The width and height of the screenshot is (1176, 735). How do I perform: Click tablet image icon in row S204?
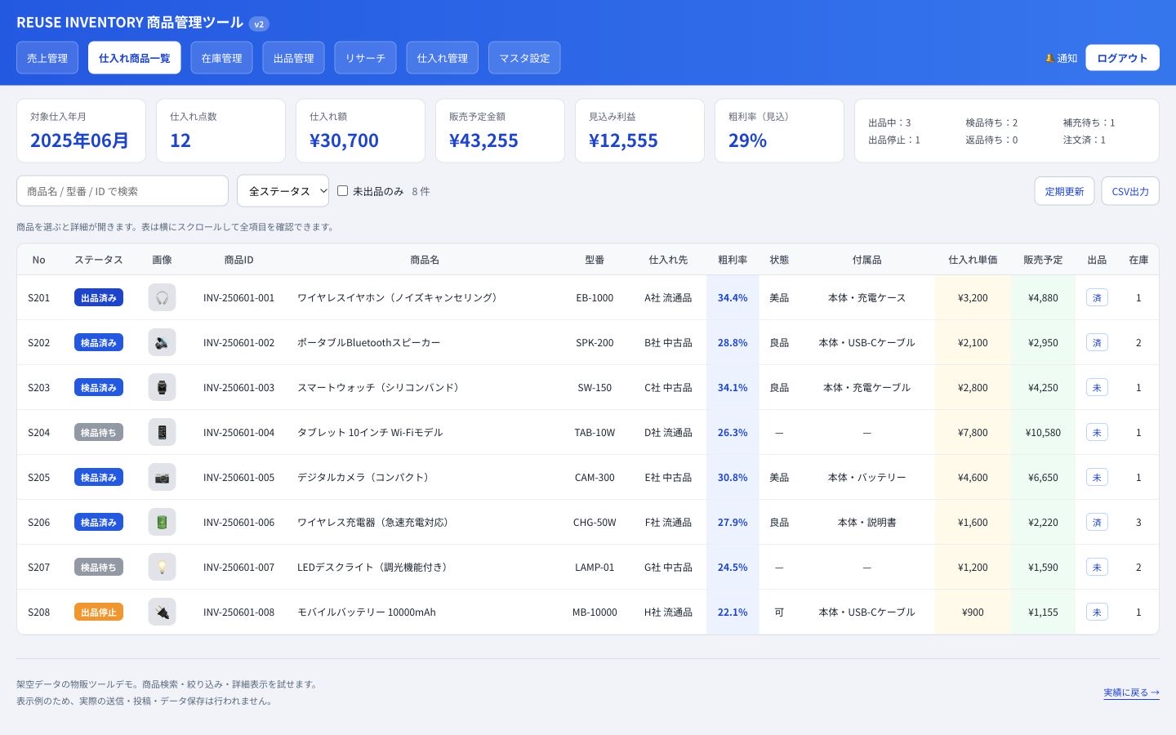click(162, 432)
